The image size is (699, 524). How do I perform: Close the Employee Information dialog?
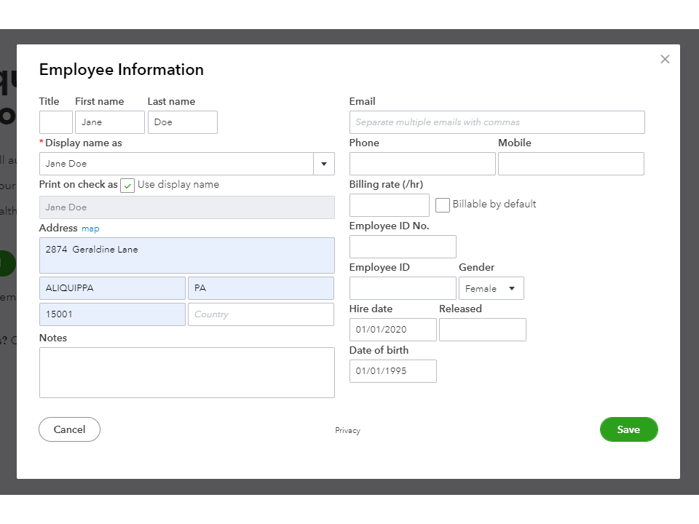(x=665, y=59)
